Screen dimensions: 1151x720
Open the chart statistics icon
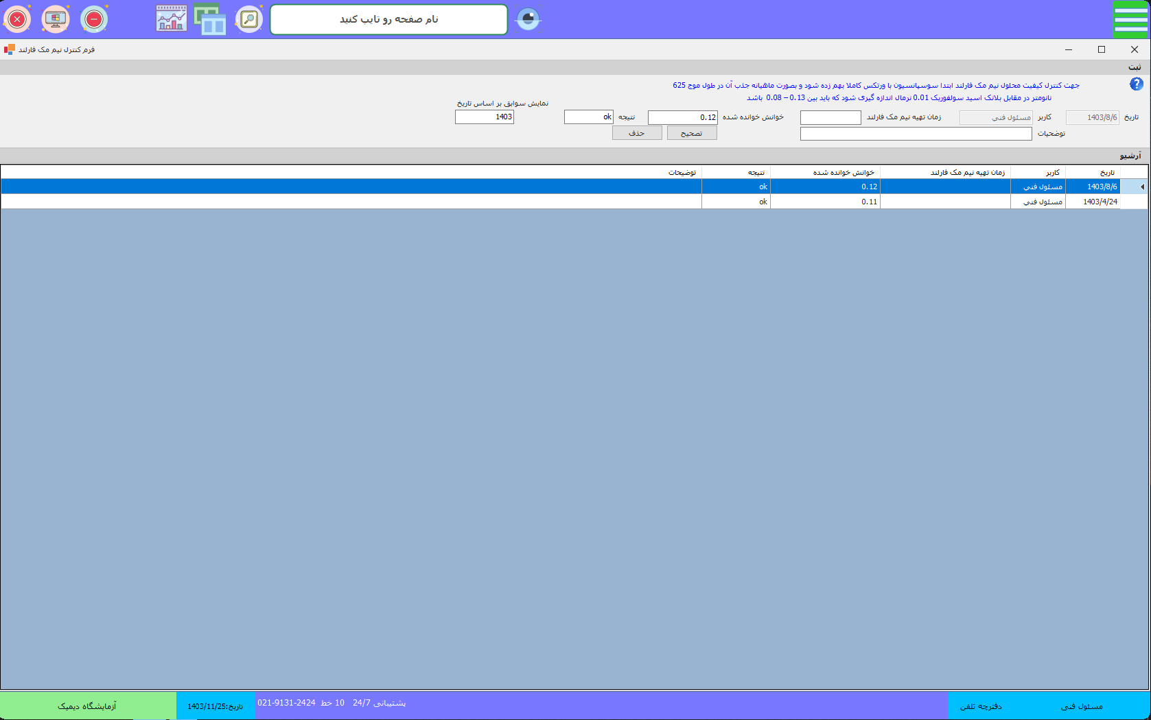(x=171, y=19)
